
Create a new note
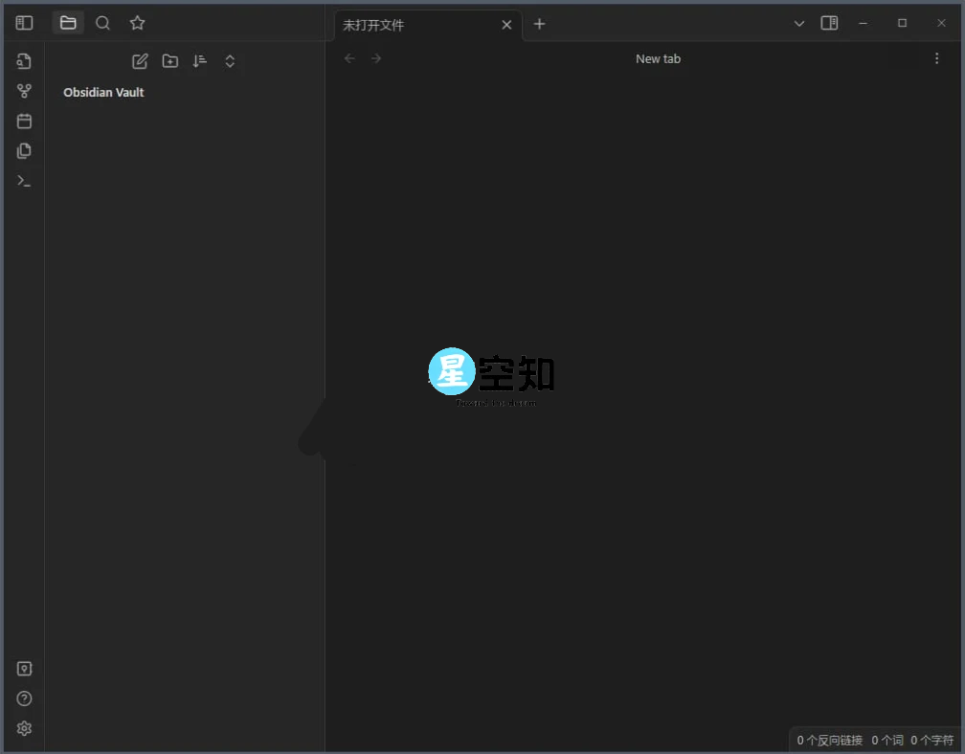coord(139,60)
